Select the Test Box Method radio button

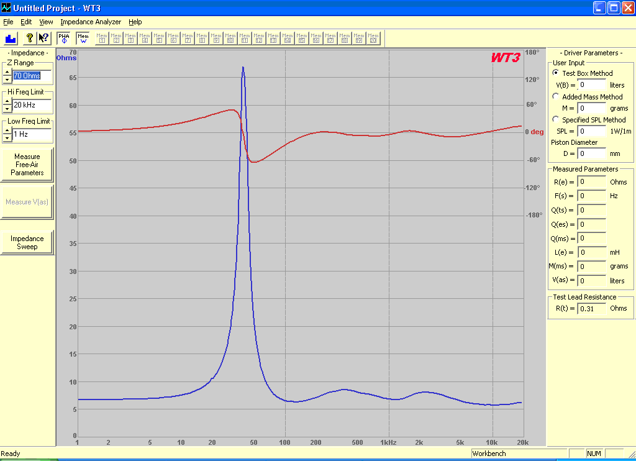[x=555, y=73]
